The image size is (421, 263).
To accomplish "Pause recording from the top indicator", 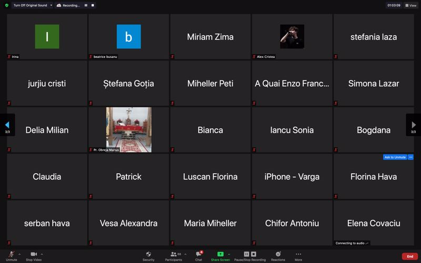I will [86, 5].
